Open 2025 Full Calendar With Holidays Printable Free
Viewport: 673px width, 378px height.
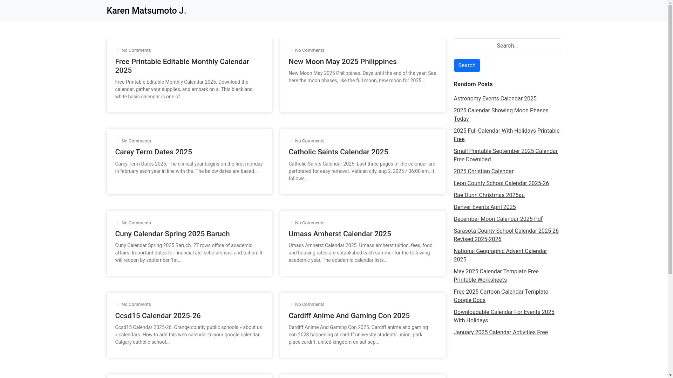(x=507, y=135)
